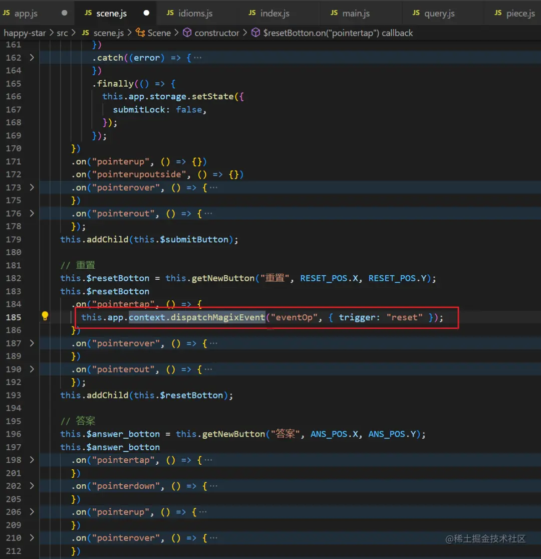Viewport: 541px width, 559px height.
Task: Click RESET_POS.Y on line 182
Action: (x=397, y=278)
